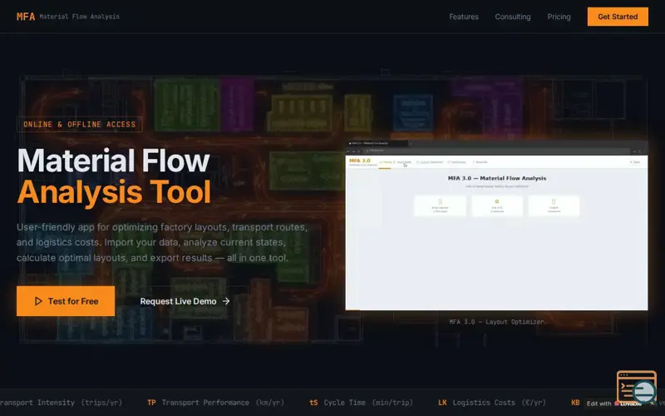Click the Transport Performance (km/yr) ticker item
Screen dimensions: 665x416
215,403
